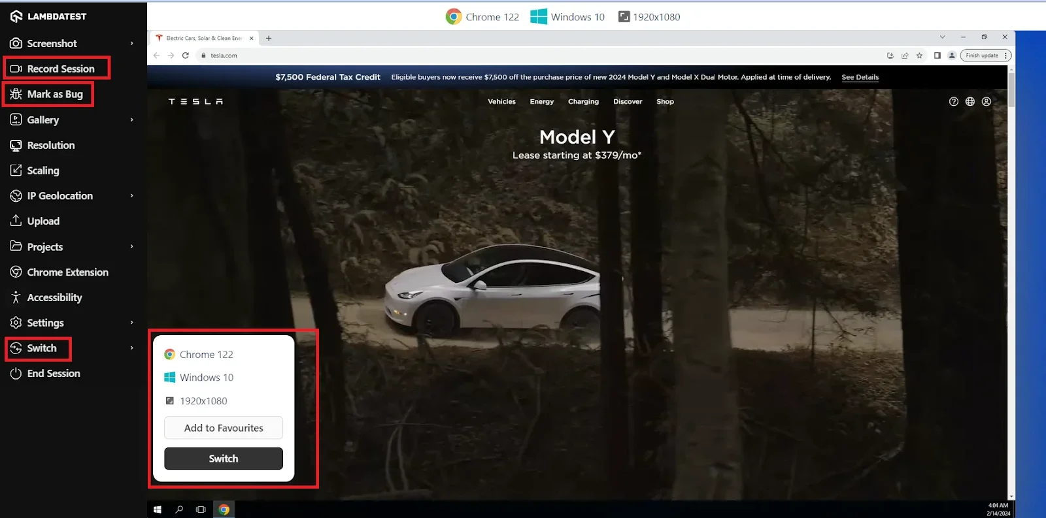The height and width of the screenshot is (518, 1046).
Task: Bookmark the page with the star icon
Action: point(919,56)
